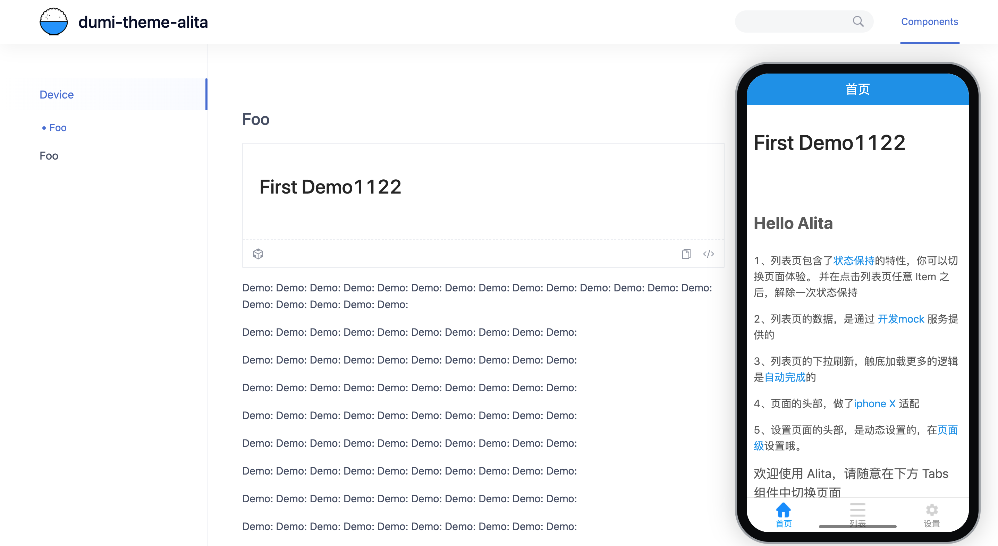Click the Foo section heading
Viewport: 998px width, 546px height.
(256, 119)
